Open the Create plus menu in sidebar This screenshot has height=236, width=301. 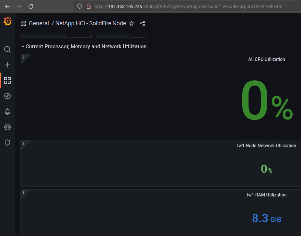(7, 65)
